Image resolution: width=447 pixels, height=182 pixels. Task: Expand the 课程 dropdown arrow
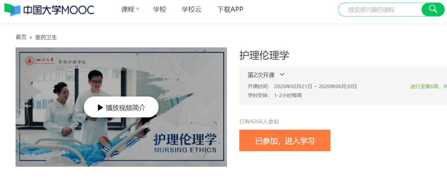[138, 9]
